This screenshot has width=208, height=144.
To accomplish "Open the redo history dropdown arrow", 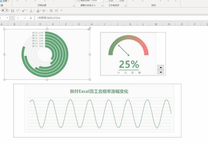I will (x=21, y=10).
